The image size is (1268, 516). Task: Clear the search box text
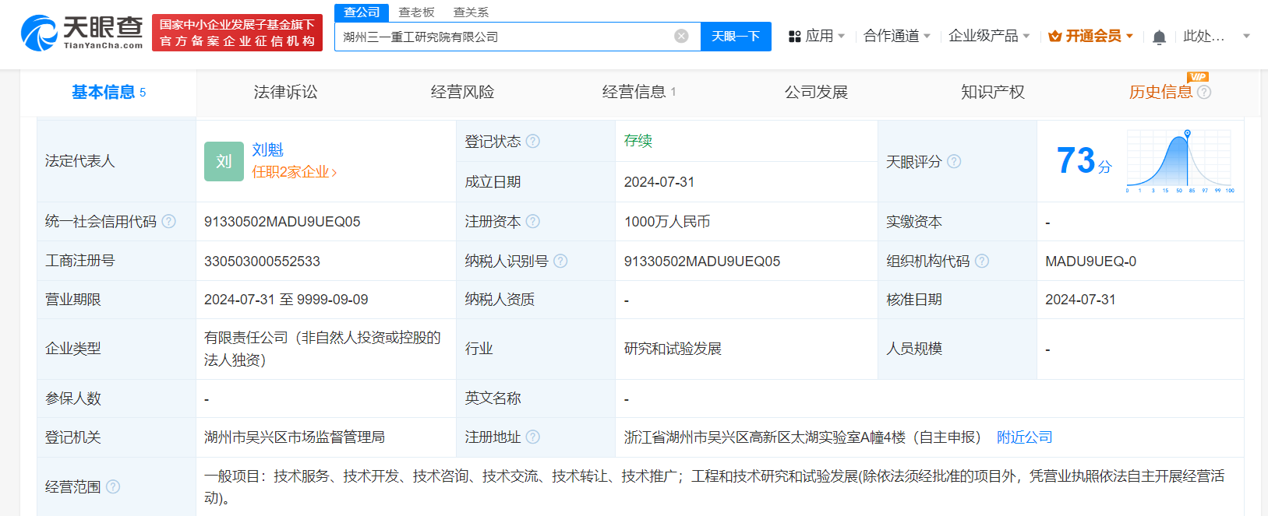pyautogui.click(x=681, y=37)
